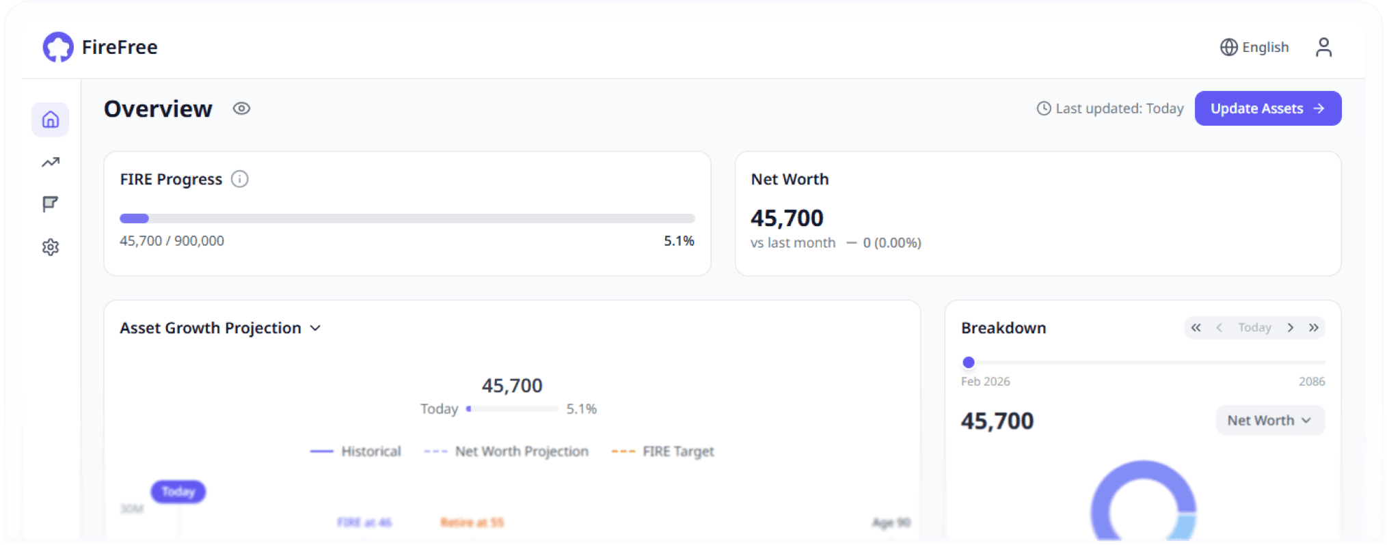Click the FireFree logo icon
The width and height of the screenshot is (1387, 545).
point(57,47)
